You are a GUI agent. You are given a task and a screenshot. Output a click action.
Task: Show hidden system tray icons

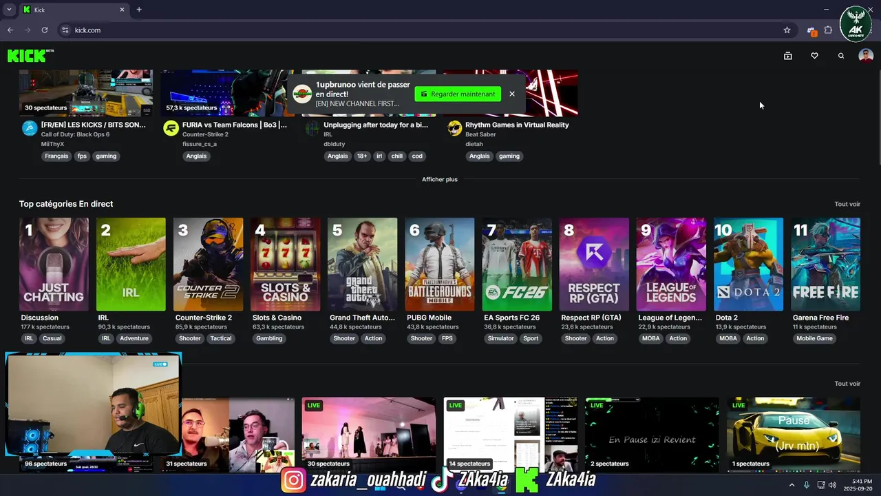tap(792, 485)
